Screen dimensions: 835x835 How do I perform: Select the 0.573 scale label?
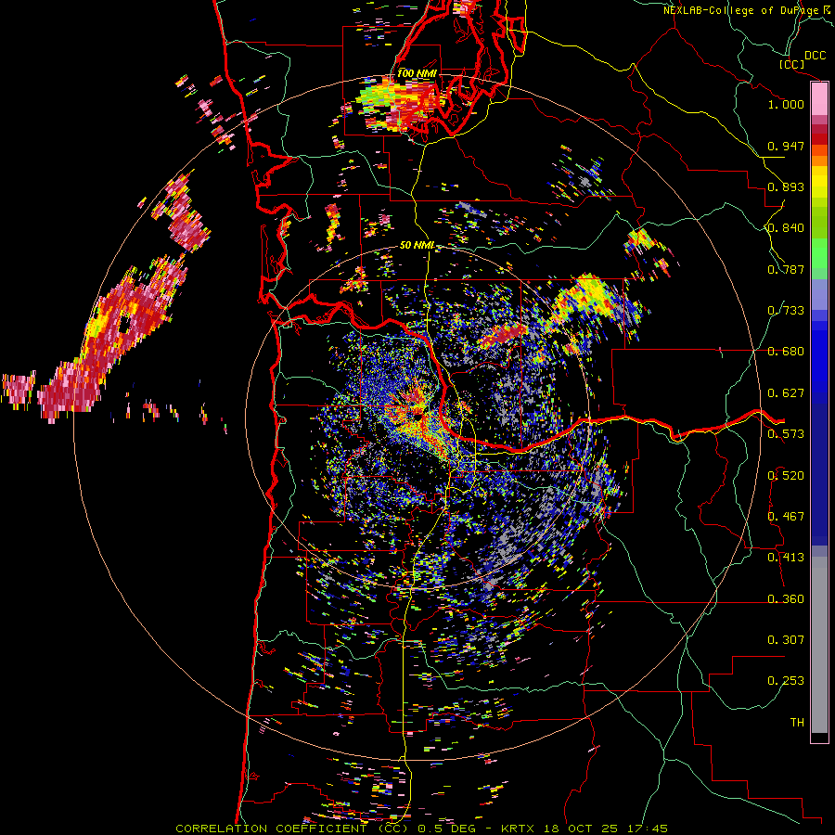point(786,434)
